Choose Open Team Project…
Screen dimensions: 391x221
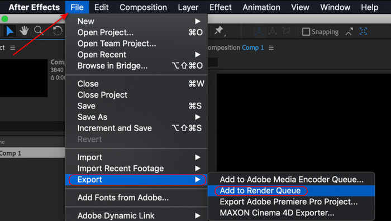click(136, 44)
